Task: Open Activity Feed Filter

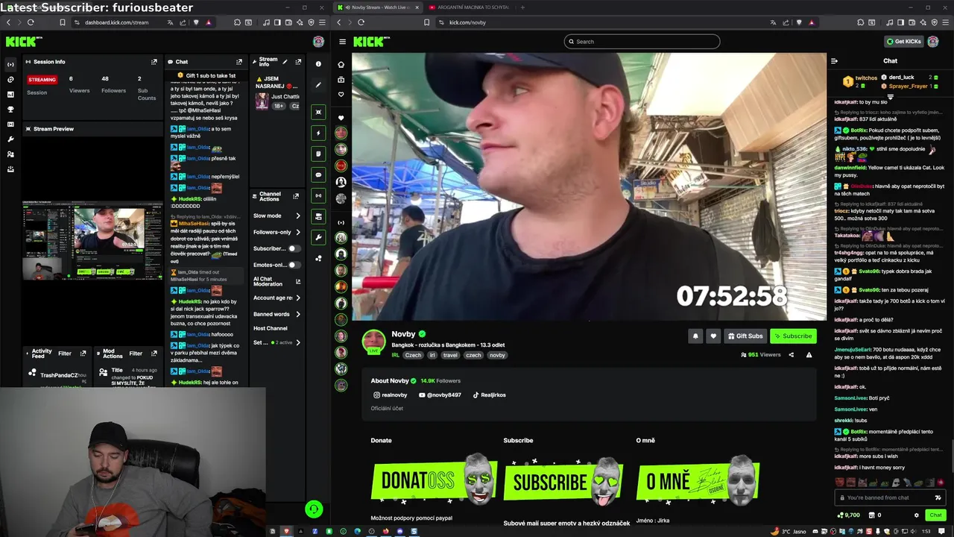Action: pyautogui.click(x=65, y=354)
